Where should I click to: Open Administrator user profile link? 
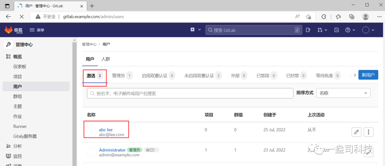[112, 150]
